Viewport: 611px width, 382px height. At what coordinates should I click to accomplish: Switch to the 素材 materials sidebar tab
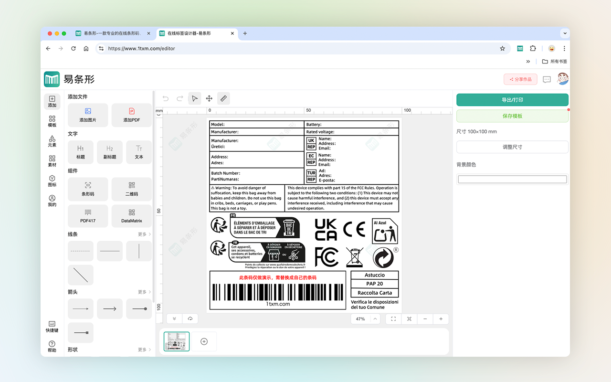(x=52, y=161)
